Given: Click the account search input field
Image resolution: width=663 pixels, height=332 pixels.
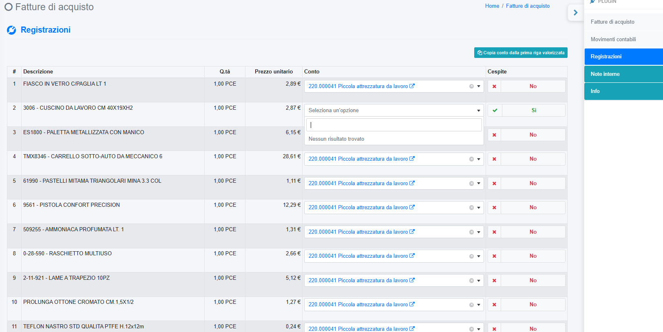Looking at the screenshot, I should pyautogui.click(x=393, y=125).
